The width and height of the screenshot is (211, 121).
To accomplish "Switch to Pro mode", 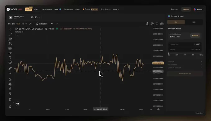I will (36, 9).
